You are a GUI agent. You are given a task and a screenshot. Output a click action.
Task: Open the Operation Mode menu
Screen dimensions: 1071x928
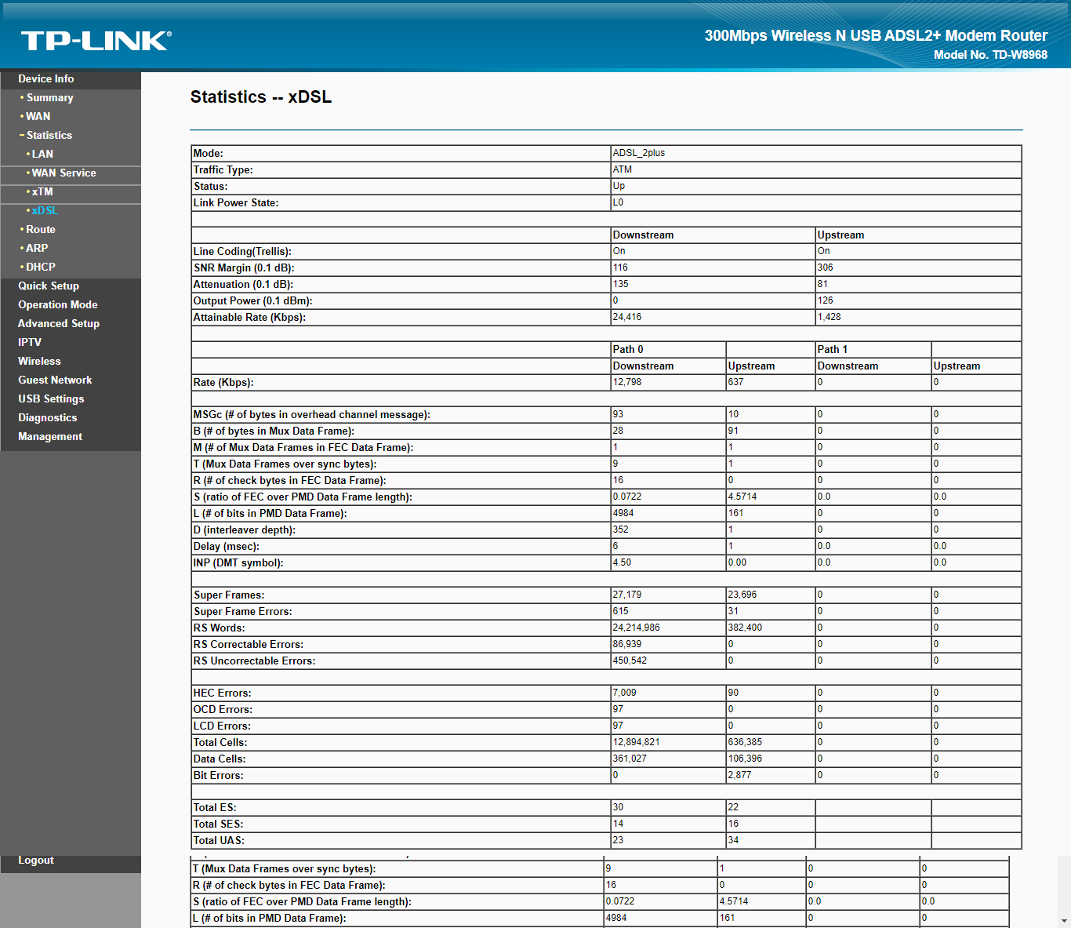pyautogui.click(x=58, y=305)
